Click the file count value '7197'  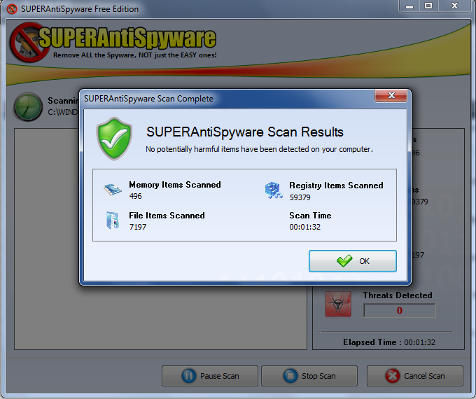138,227
